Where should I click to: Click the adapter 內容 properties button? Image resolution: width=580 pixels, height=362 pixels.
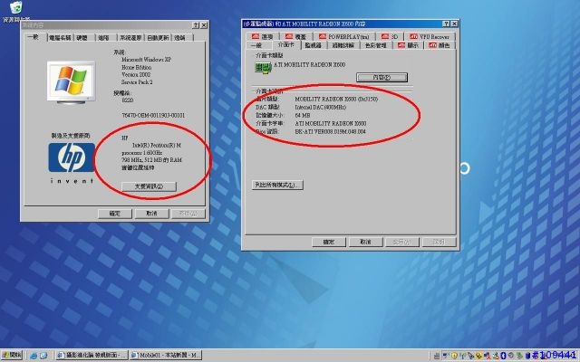pyautogui.click(x=382, y=77)
